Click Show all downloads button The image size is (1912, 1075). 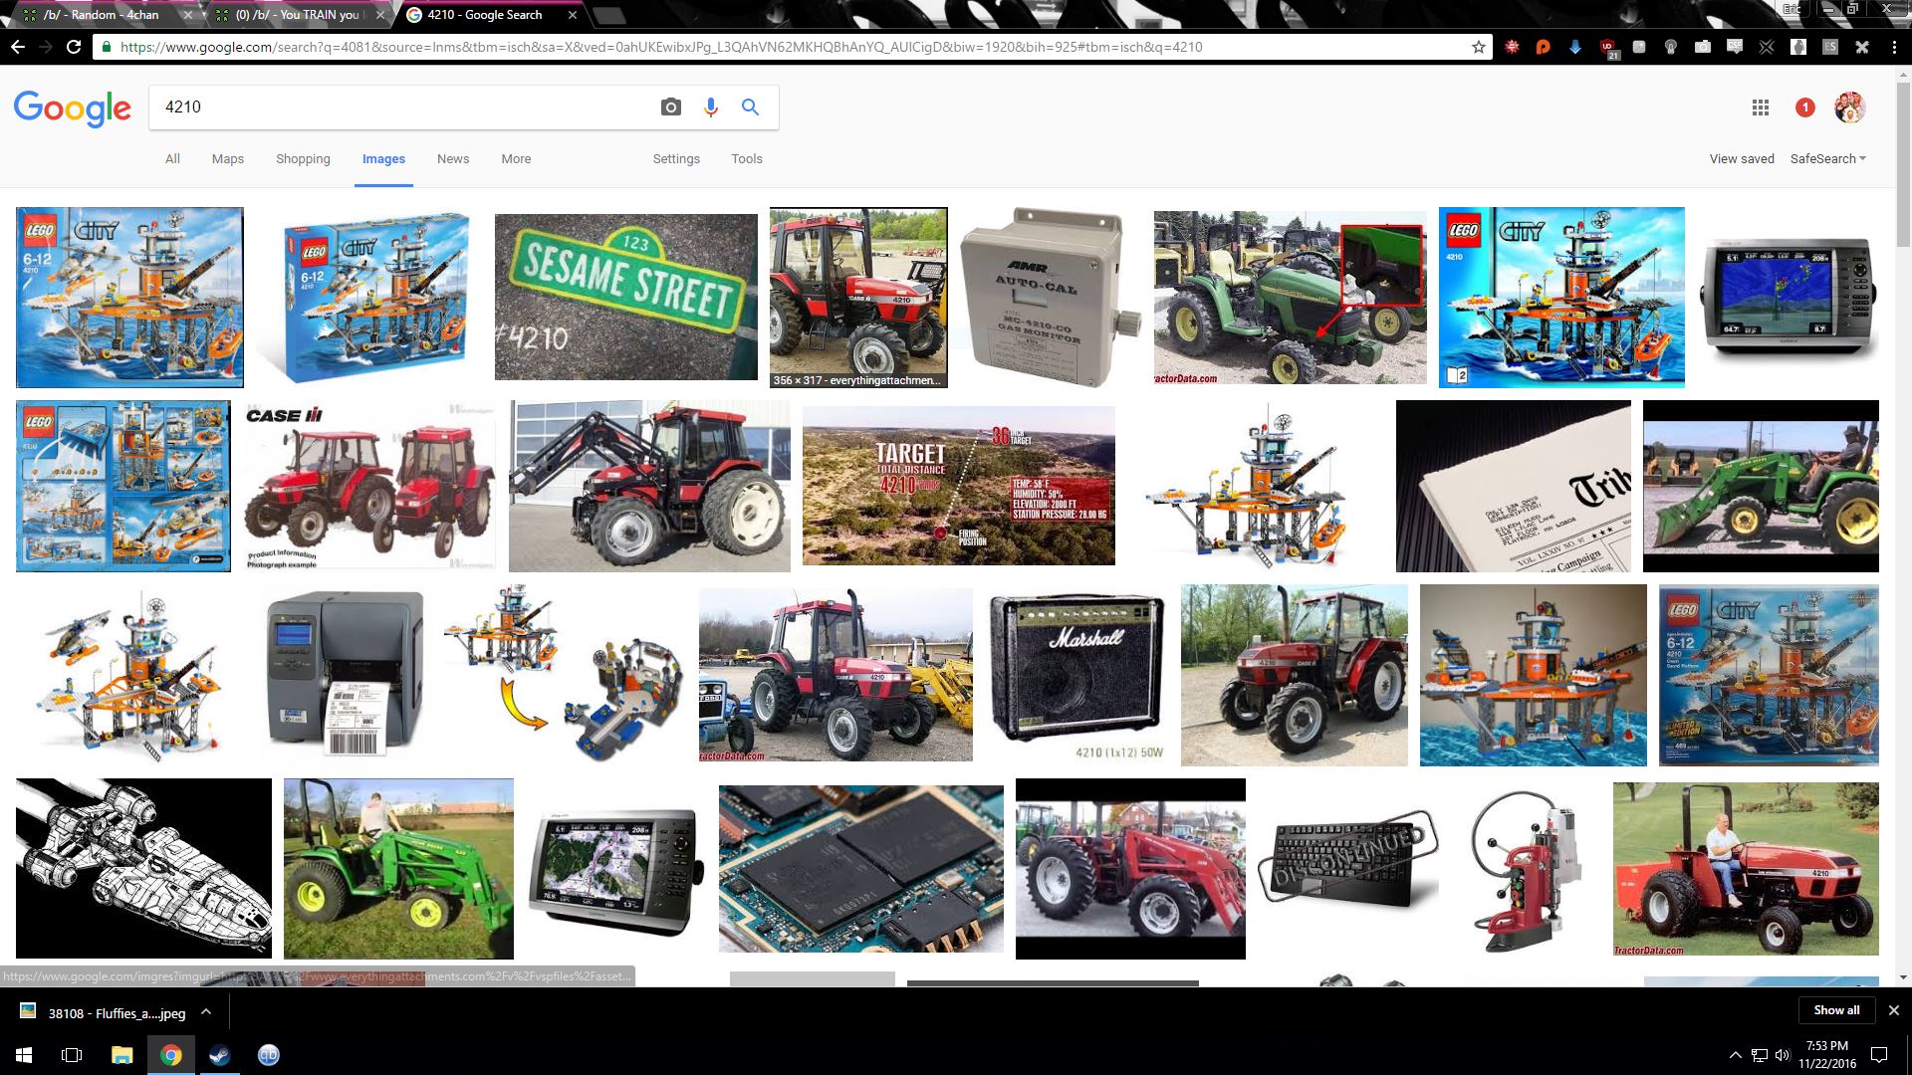[1836, 1010]
